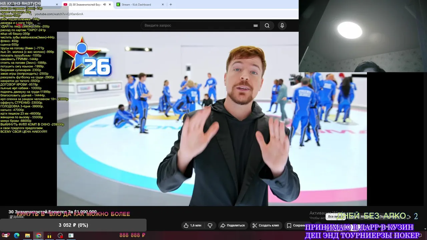Click the Дубляж audio track label
The image size is (427, 240).
click(17, 217)
